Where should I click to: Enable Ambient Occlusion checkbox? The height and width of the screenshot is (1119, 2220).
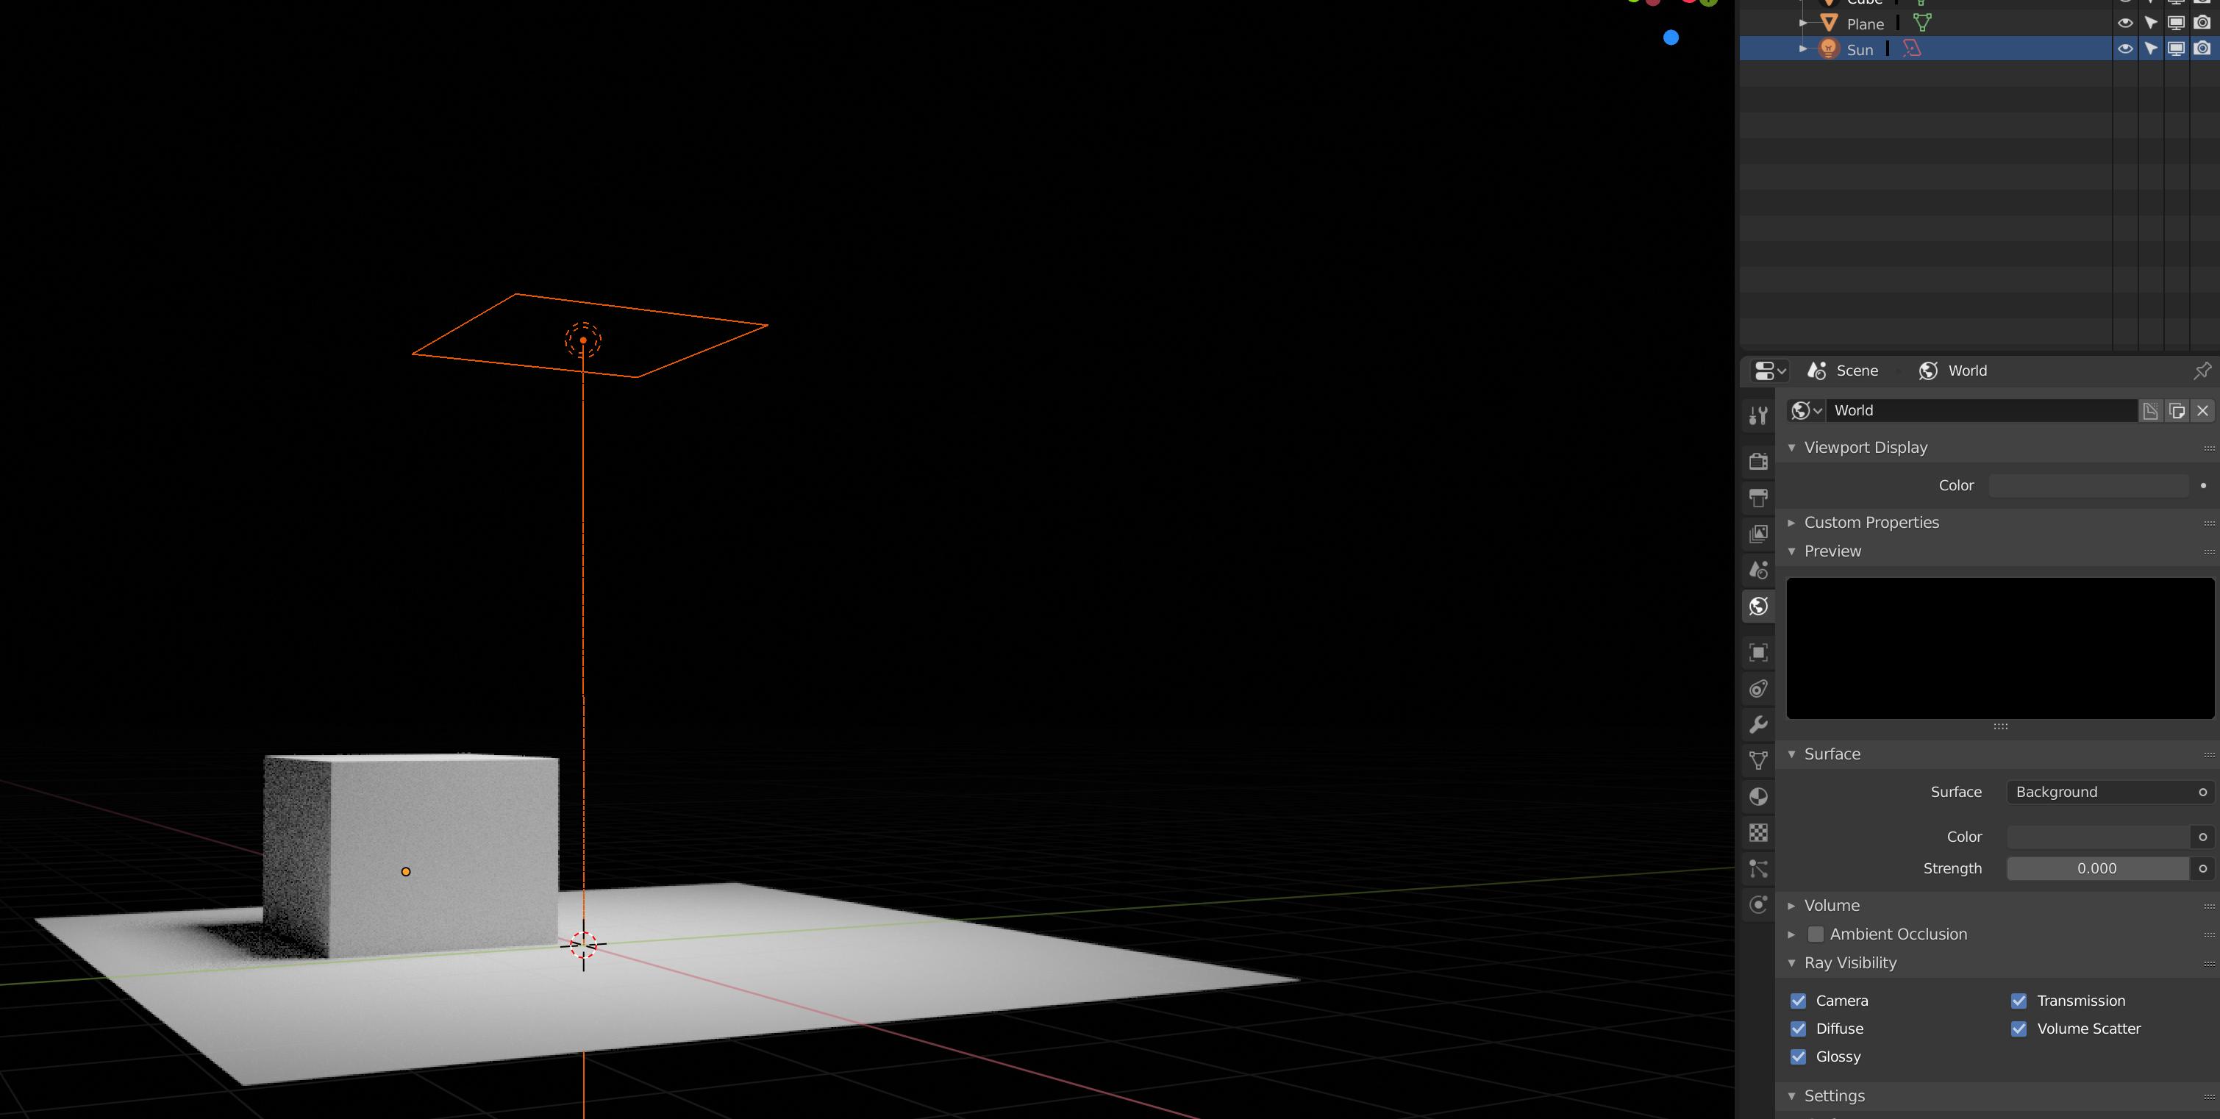[x=1817, y=934]
